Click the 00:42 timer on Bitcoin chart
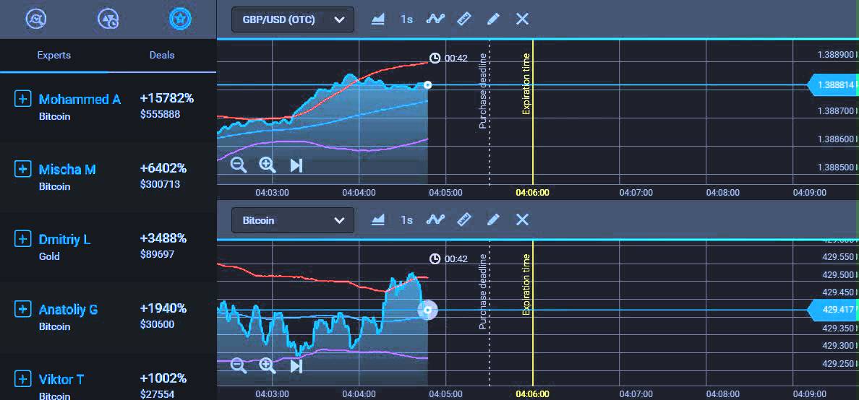This screenshot has height=400, width=859. (x=449, y=258)
